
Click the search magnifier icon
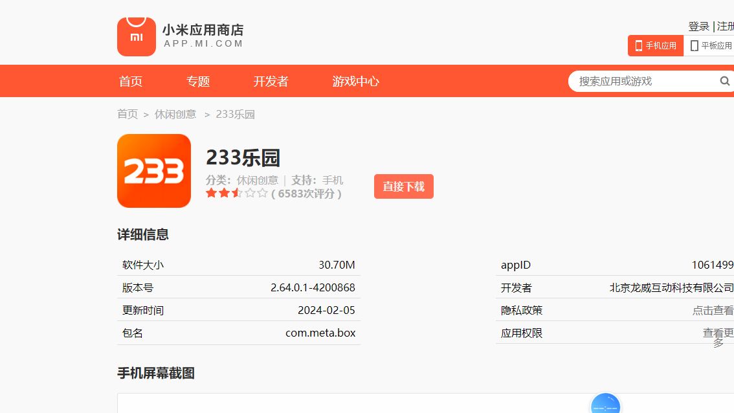[724, 81]
